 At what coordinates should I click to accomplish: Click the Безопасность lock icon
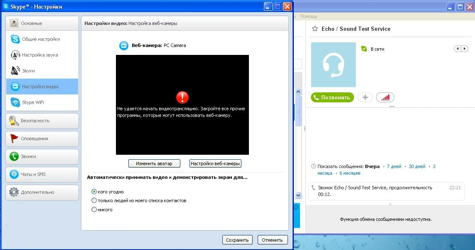14,121
